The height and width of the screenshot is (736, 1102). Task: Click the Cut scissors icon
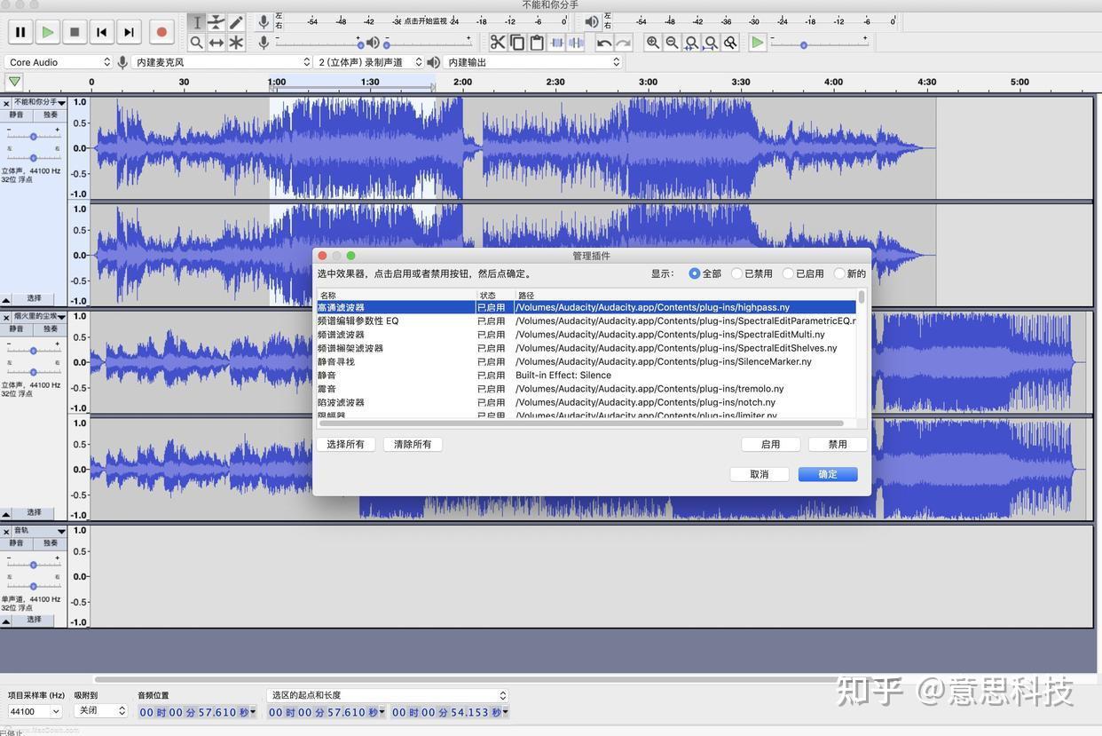(498, 42)
